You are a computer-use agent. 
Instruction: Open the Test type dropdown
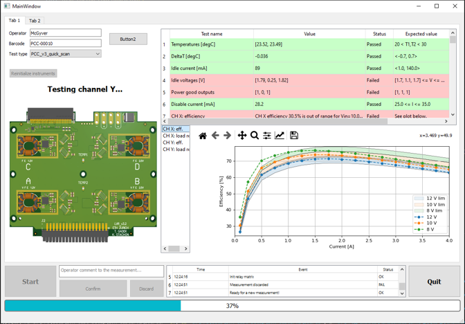coord(65,54)
